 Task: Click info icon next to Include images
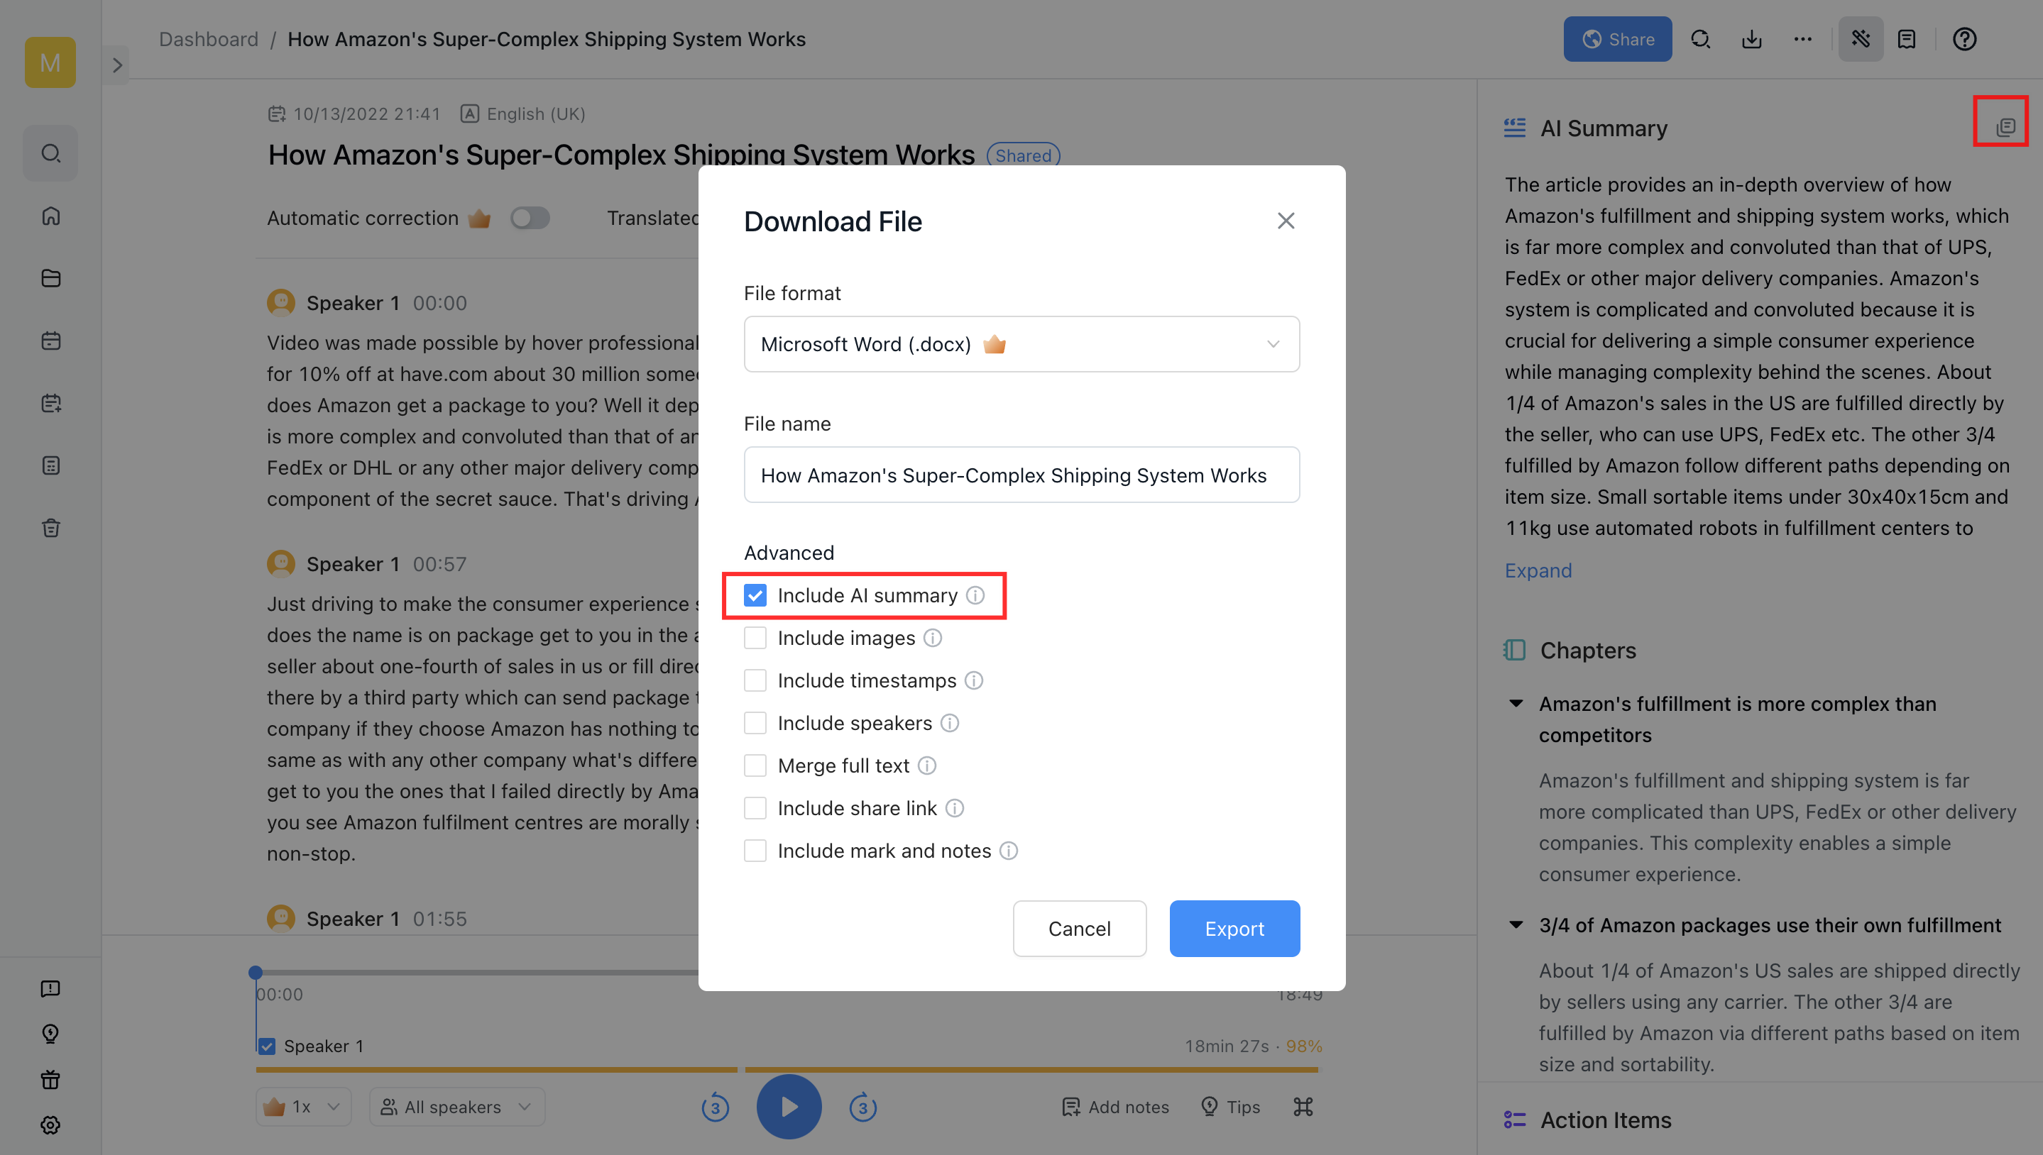pyautogui.click(x=933, y=638)
